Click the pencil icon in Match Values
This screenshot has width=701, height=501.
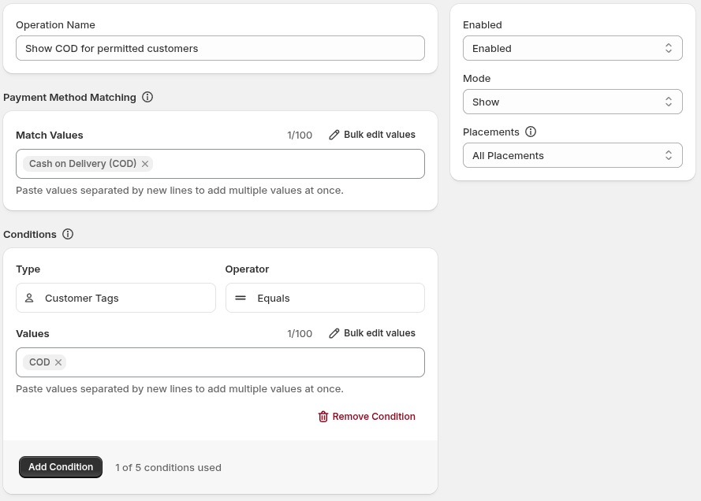(334, 135)
